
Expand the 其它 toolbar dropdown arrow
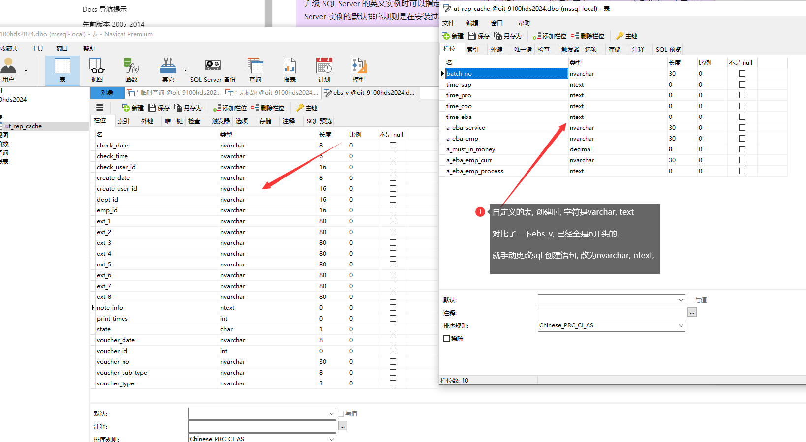pyautogui.click(x=186, y=70)
